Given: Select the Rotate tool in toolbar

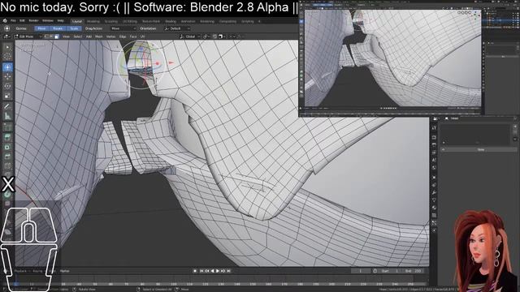Looking at the screenshot, I should (7, 86).
